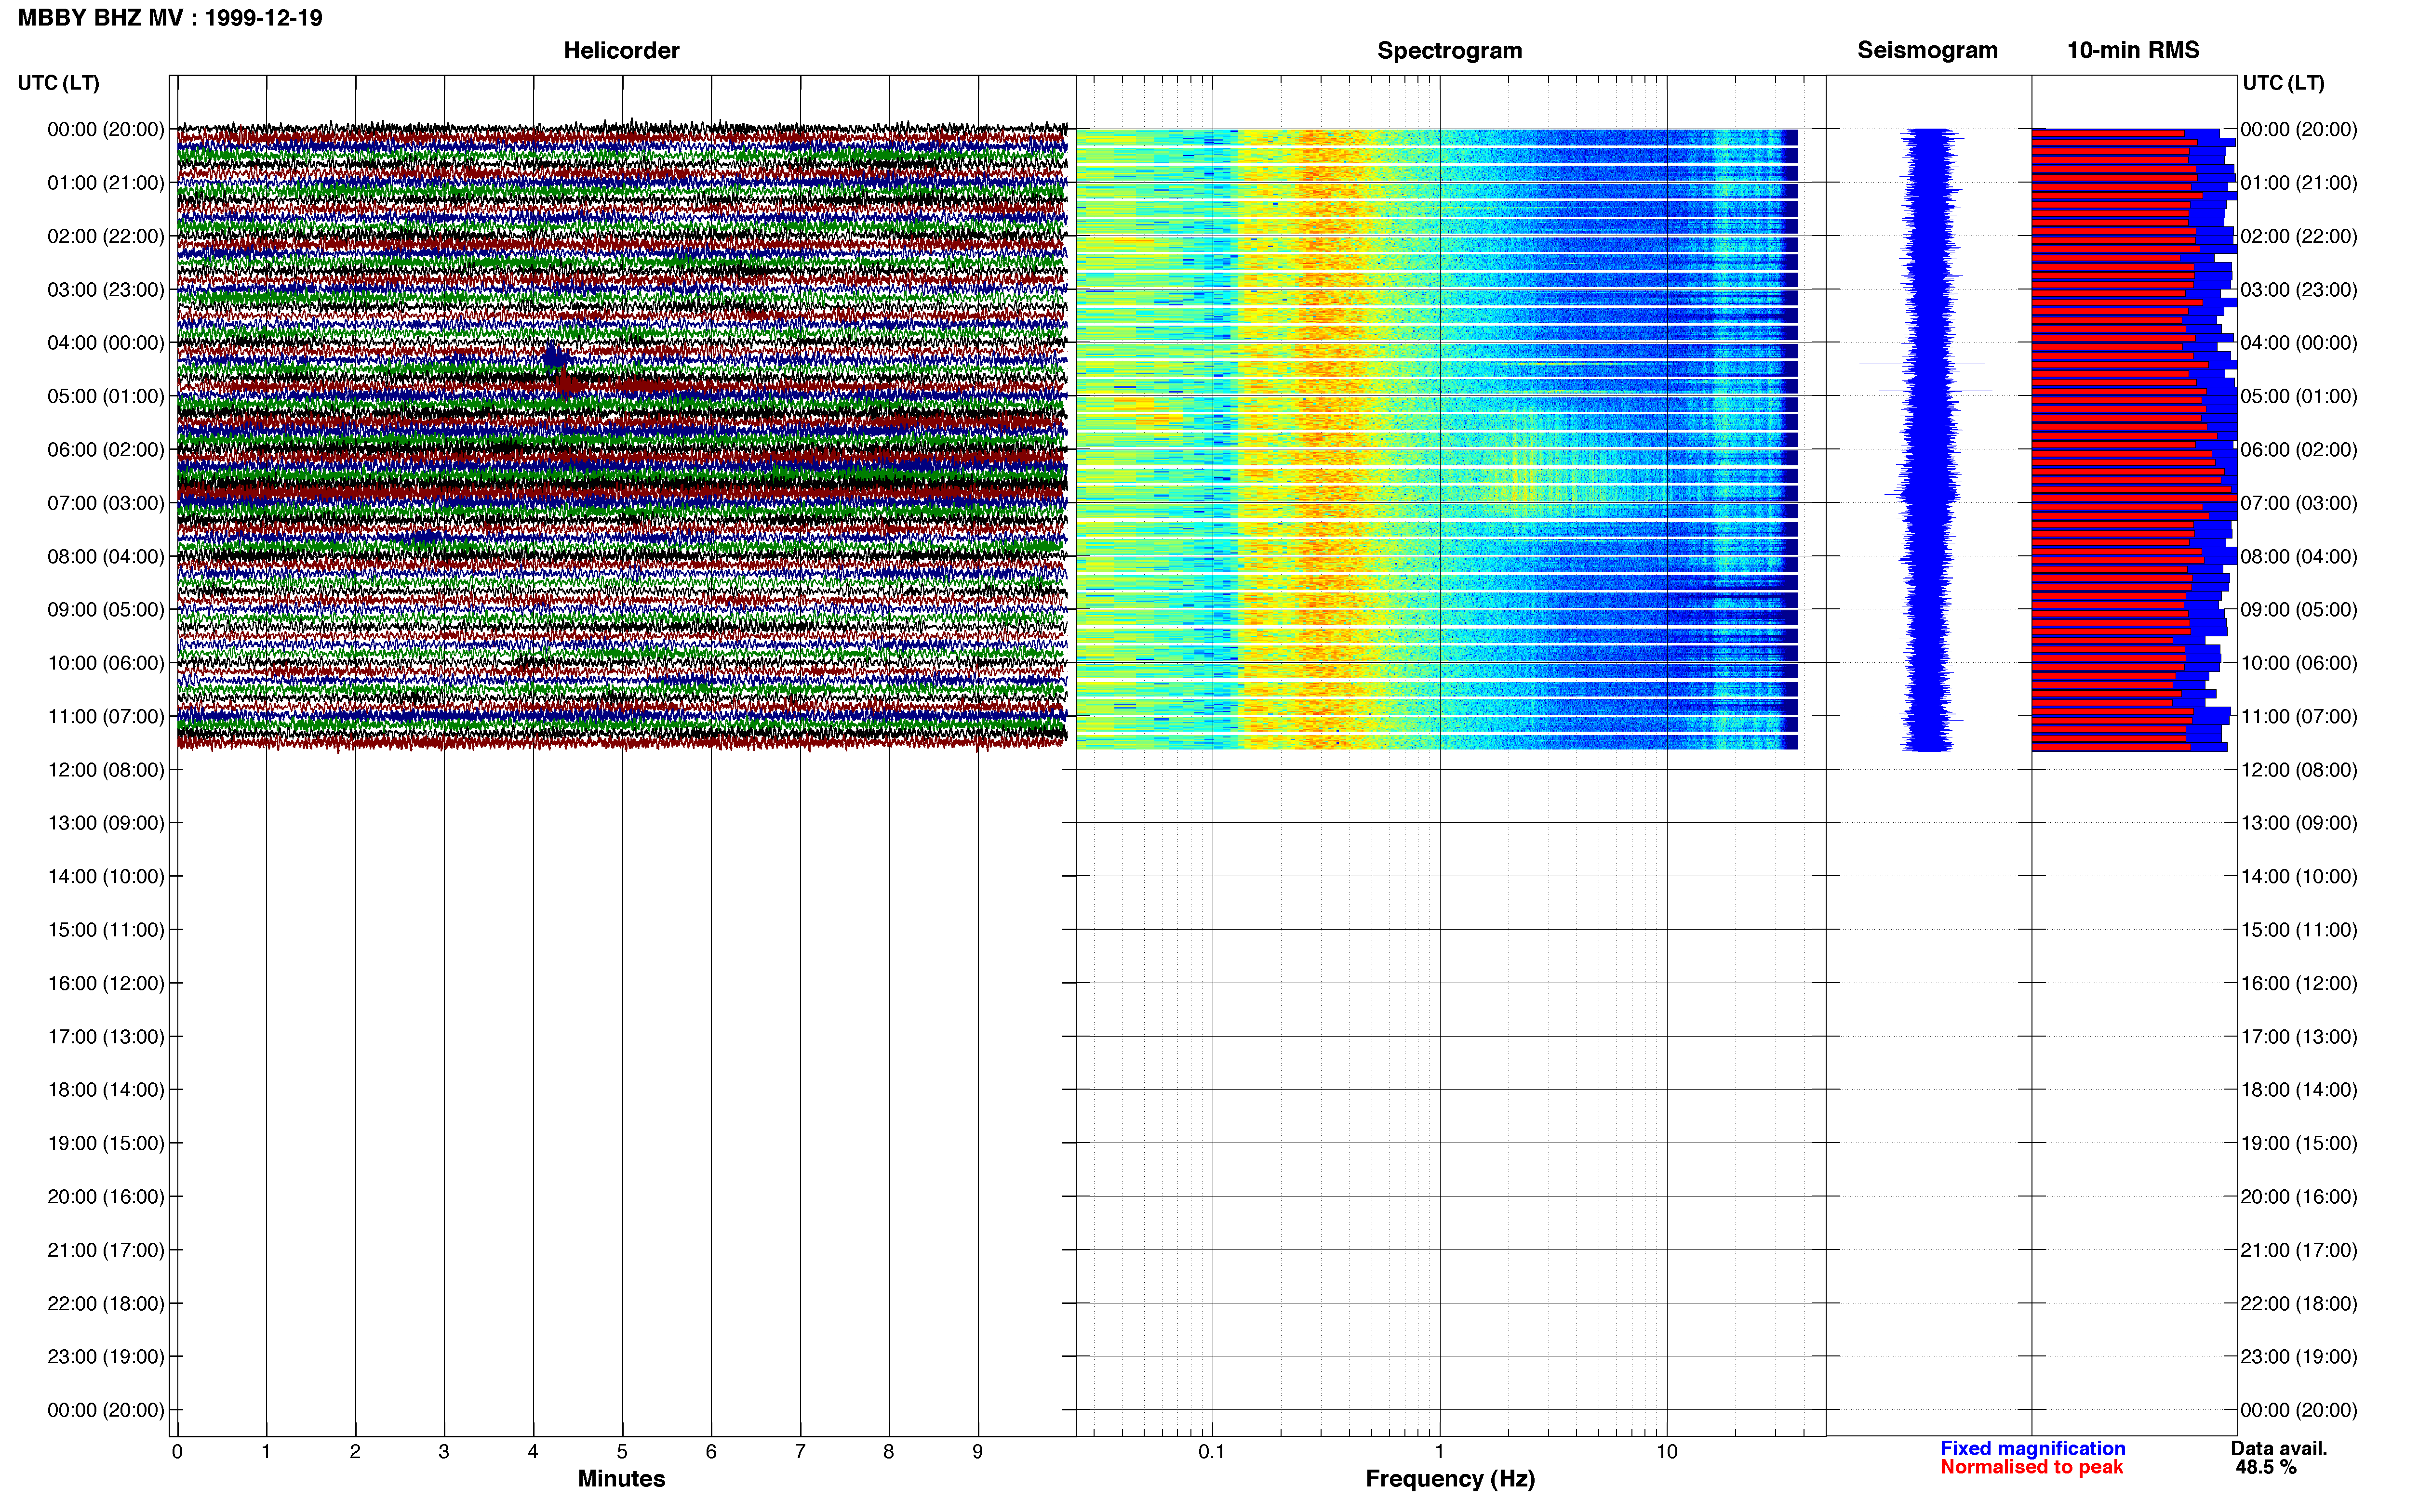2419x1512 pixels.
Task: Click the left UTC (LT) axis label
Action: (x=58, y=83)
